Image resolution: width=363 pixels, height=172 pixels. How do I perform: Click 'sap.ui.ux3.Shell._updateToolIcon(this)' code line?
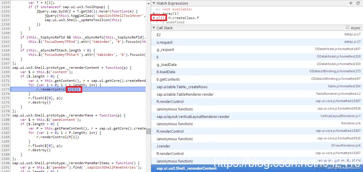tap(83, 20)
